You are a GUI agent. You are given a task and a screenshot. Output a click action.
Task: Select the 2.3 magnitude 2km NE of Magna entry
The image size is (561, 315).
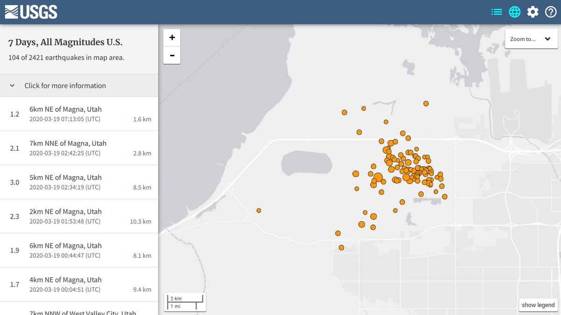point(79,216)
